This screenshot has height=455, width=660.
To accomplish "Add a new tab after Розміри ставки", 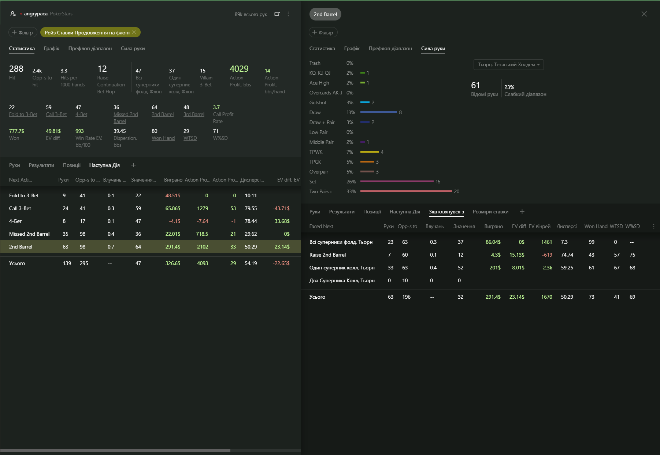I will click(x=522, y=212).
